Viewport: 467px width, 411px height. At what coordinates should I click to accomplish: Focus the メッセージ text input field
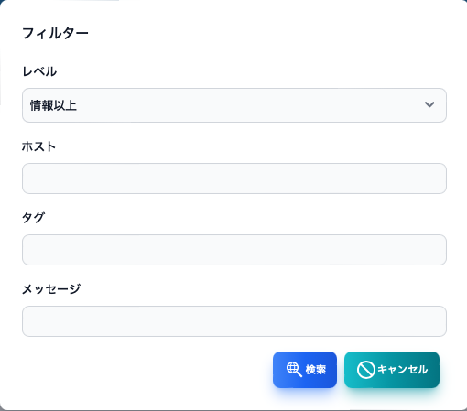(234, 321)
